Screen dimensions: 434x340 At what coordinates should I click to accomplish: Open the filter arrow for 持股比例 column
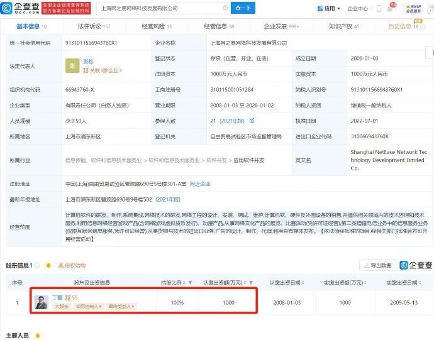pyautogui.click(x=190, y=282)
